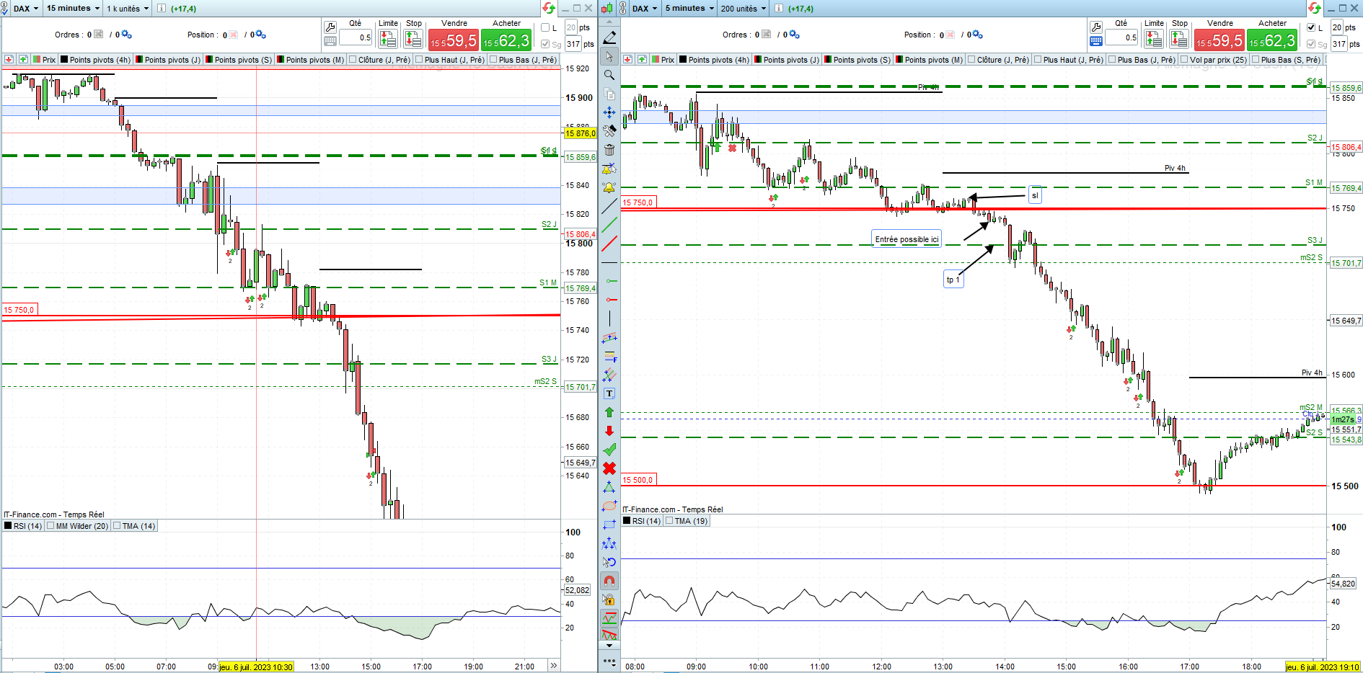
Task: Click the Limite order icon in left chart
Action: tap(388, 39)
